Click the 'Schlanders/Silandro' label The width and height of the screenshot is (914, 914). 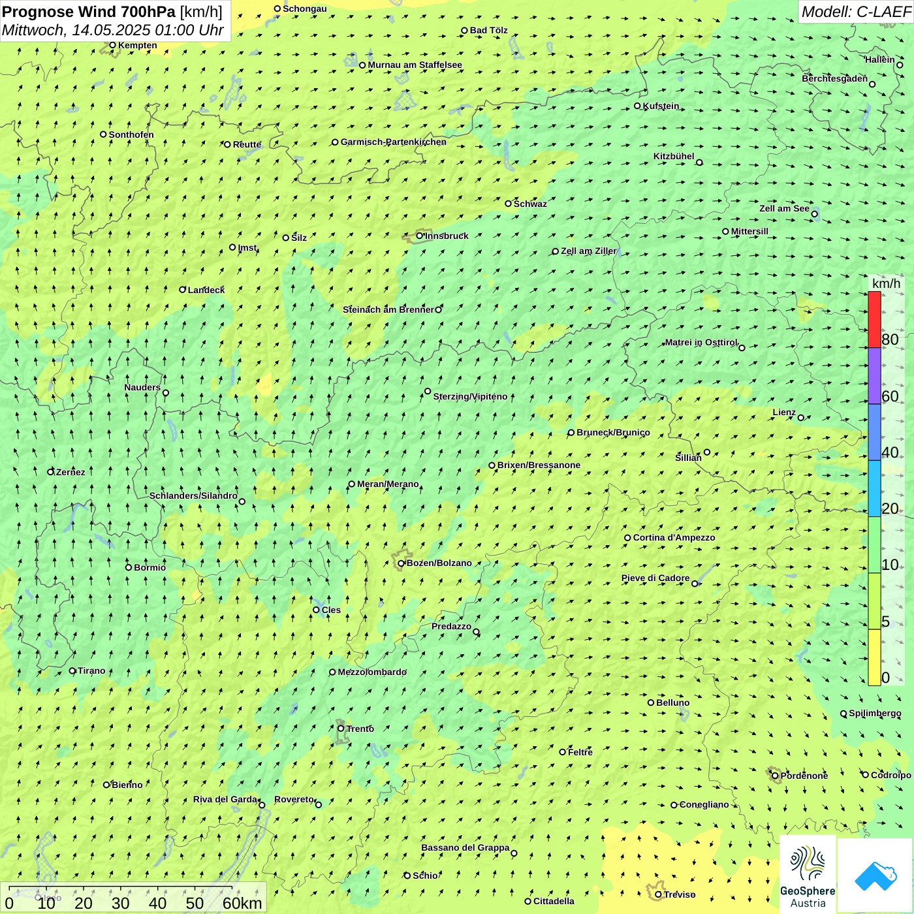pyautogui.click(x=193, y=496)
